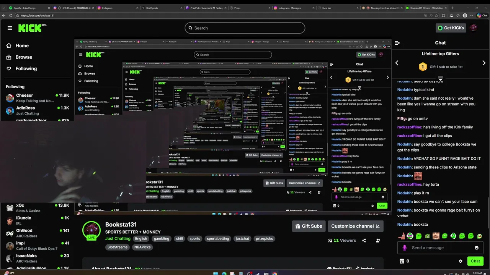Open the Windows Start button in the taskbar

(x=216, y=273)
